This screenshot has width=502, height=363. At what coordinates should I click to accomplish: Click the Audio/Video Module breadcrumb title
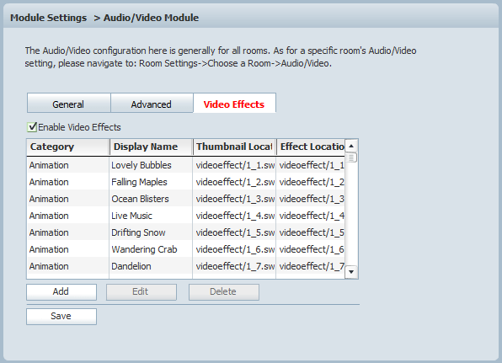[151, 18]
